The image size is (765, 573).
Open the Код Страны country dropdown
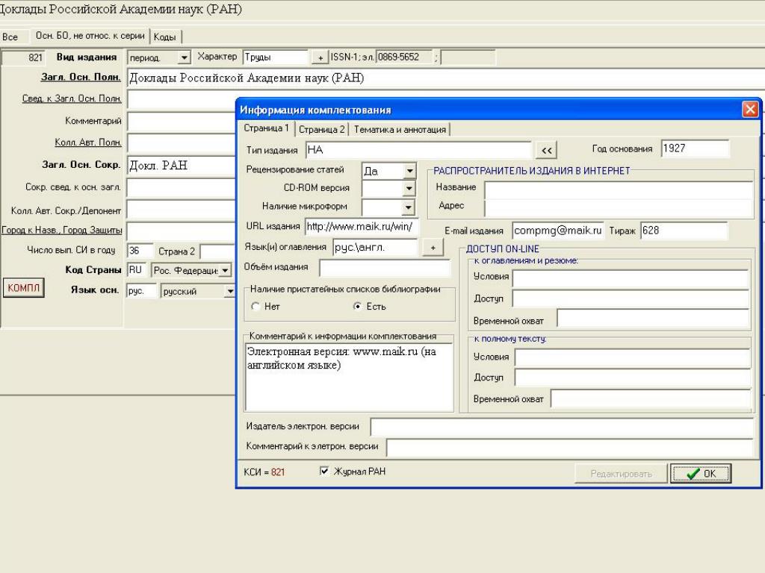225,270
